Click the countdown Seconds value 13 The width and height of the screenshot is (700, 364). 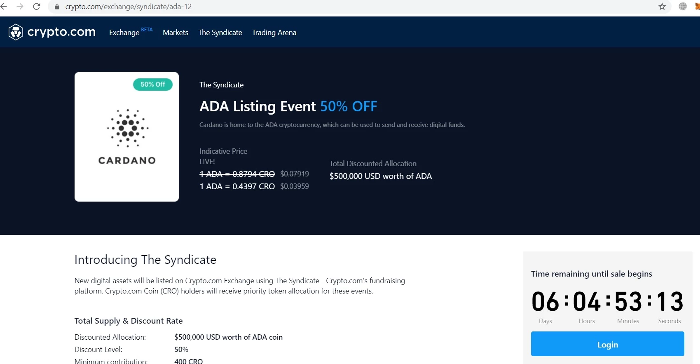click(x=670, y=301)
